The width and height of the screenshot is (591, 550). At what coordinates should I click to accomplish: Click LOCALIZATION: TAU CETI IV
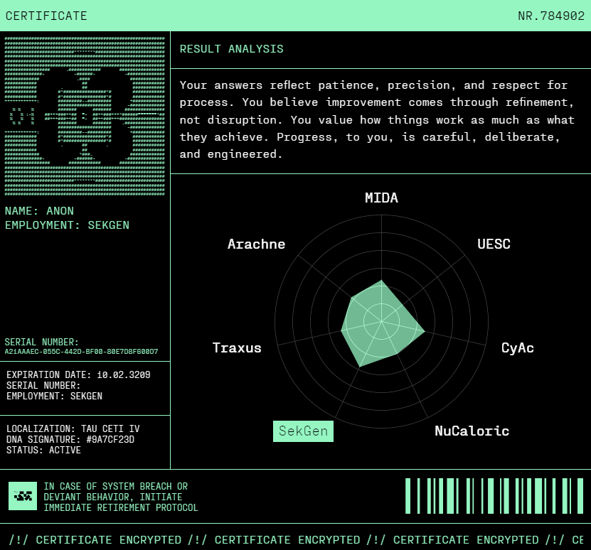[73, 428]
